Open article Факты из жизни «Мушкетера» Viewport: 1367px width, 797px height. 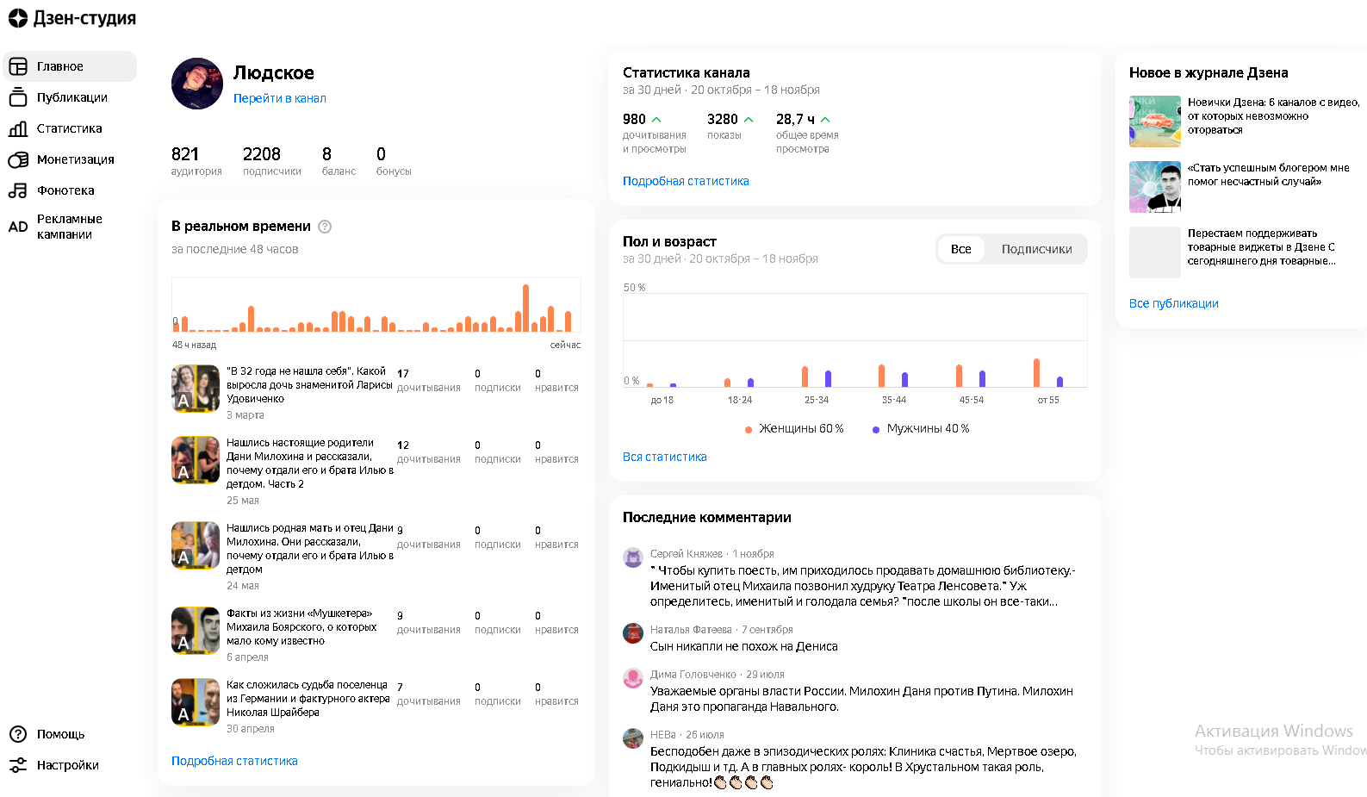pos(301,627)
